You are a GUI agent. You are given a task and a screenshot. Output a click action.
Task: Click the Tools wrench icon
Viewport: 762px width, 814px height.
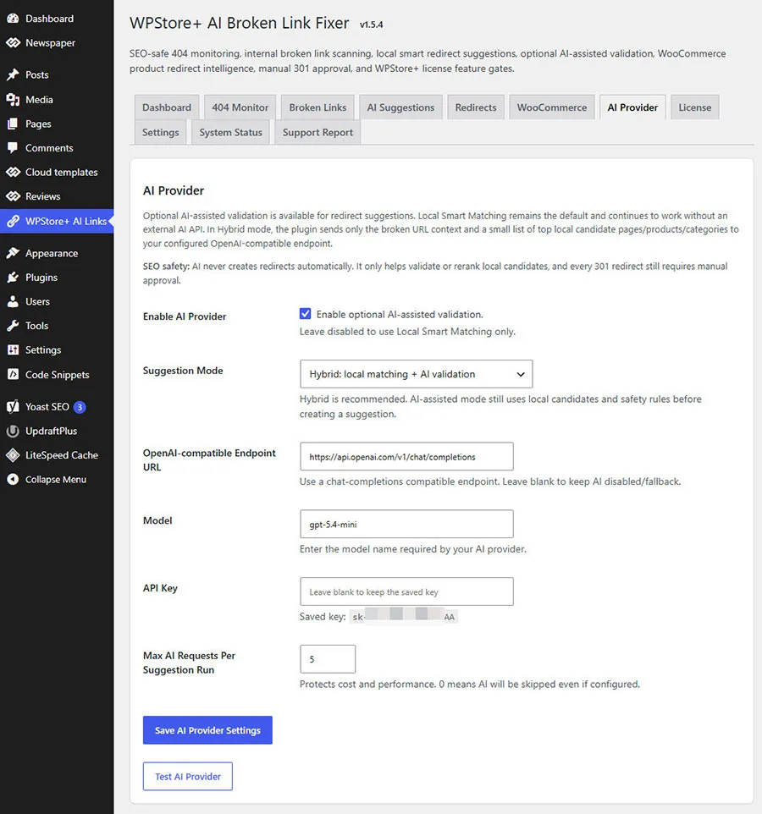point(13,326)
